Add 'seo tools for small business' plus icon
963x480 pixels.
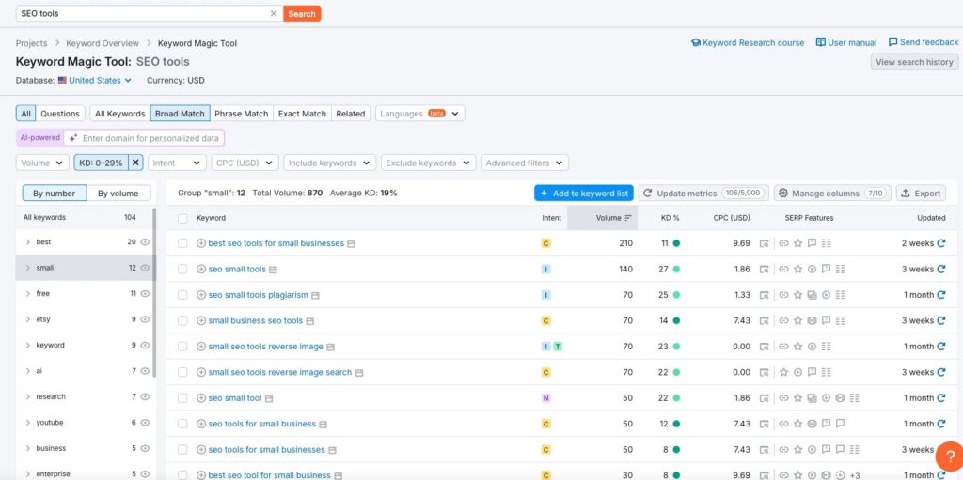201,424
